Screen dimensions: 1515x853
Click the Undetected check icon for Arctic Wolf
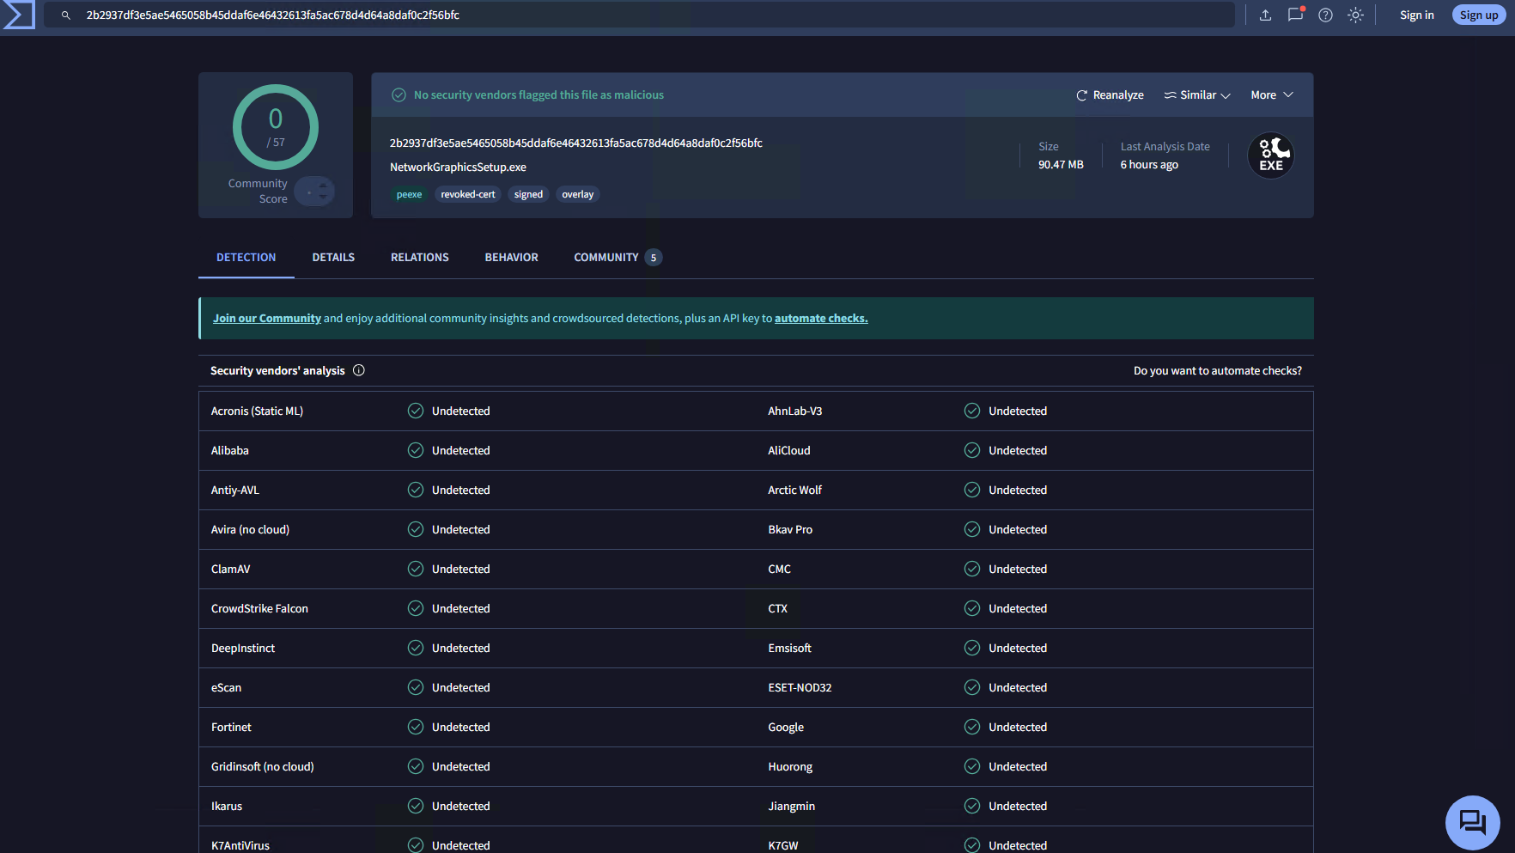(x=972, y=490)
